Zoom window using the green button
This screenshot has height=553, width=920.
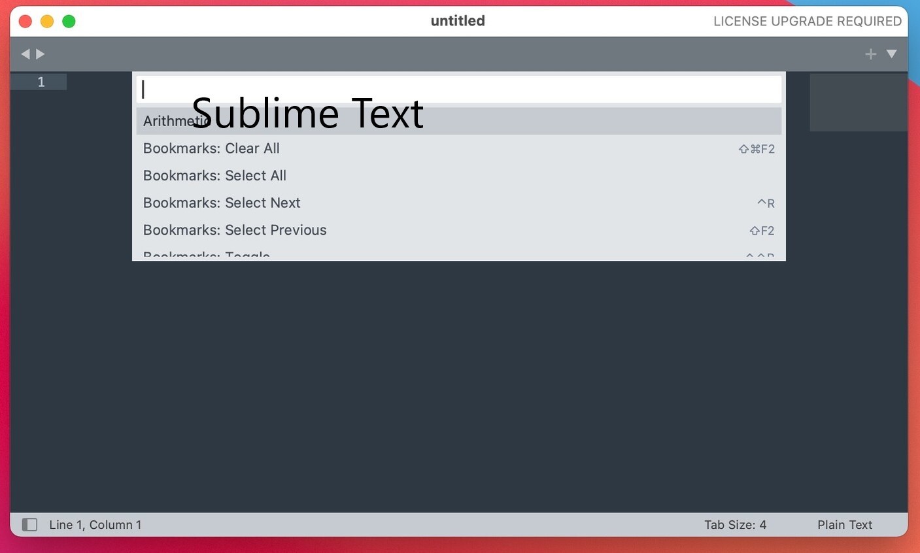tap(69, 22)
